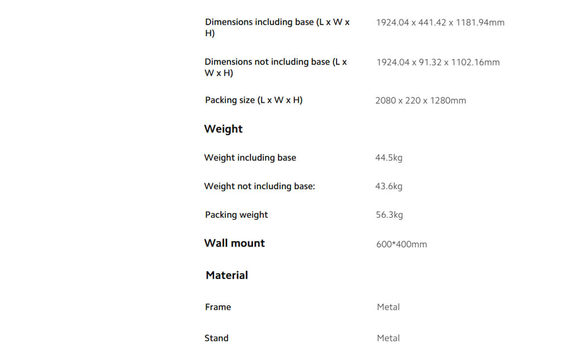Click the "Weight not including base:" label
The image size is (561, 344).
[259, 186]
